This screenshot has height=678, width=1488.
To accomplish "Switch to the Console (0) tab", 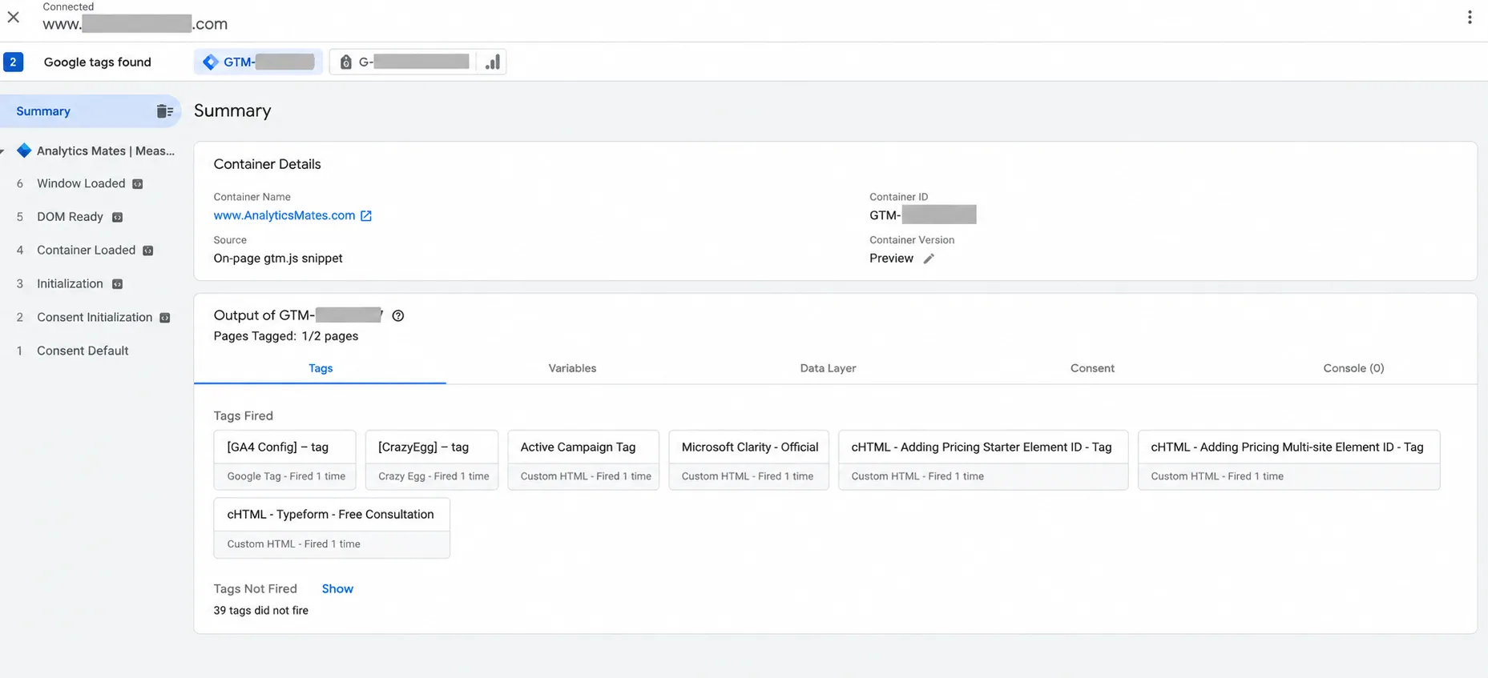I will pyautogui.click(x=1353, y=368).
